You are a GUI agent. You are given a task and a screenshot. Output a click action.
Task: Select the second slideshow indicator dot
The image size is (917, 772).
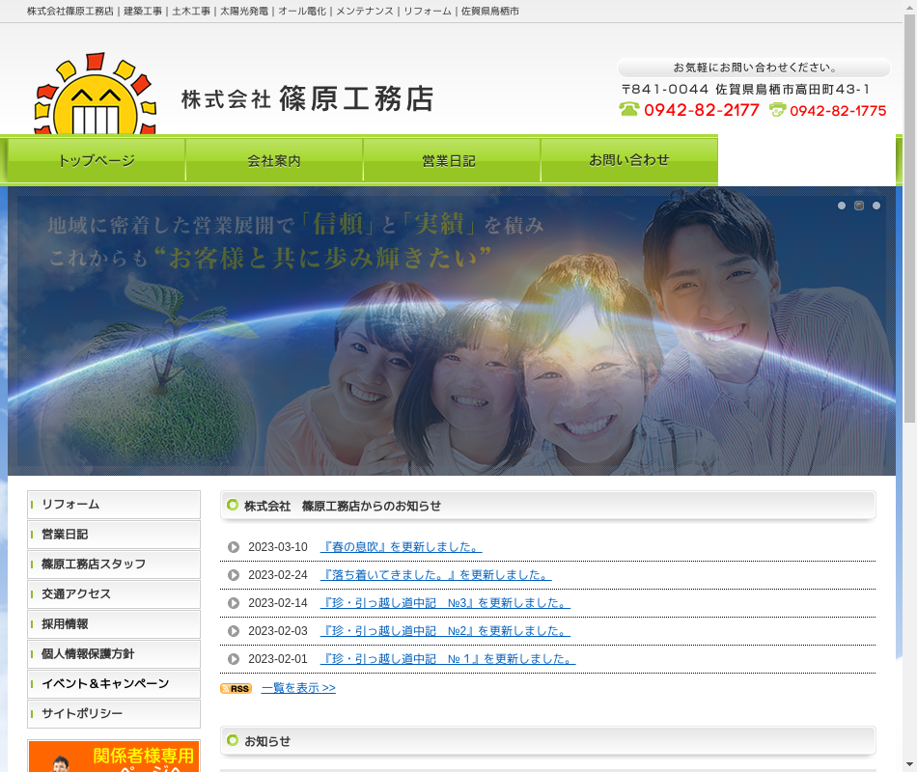[859, 206]
